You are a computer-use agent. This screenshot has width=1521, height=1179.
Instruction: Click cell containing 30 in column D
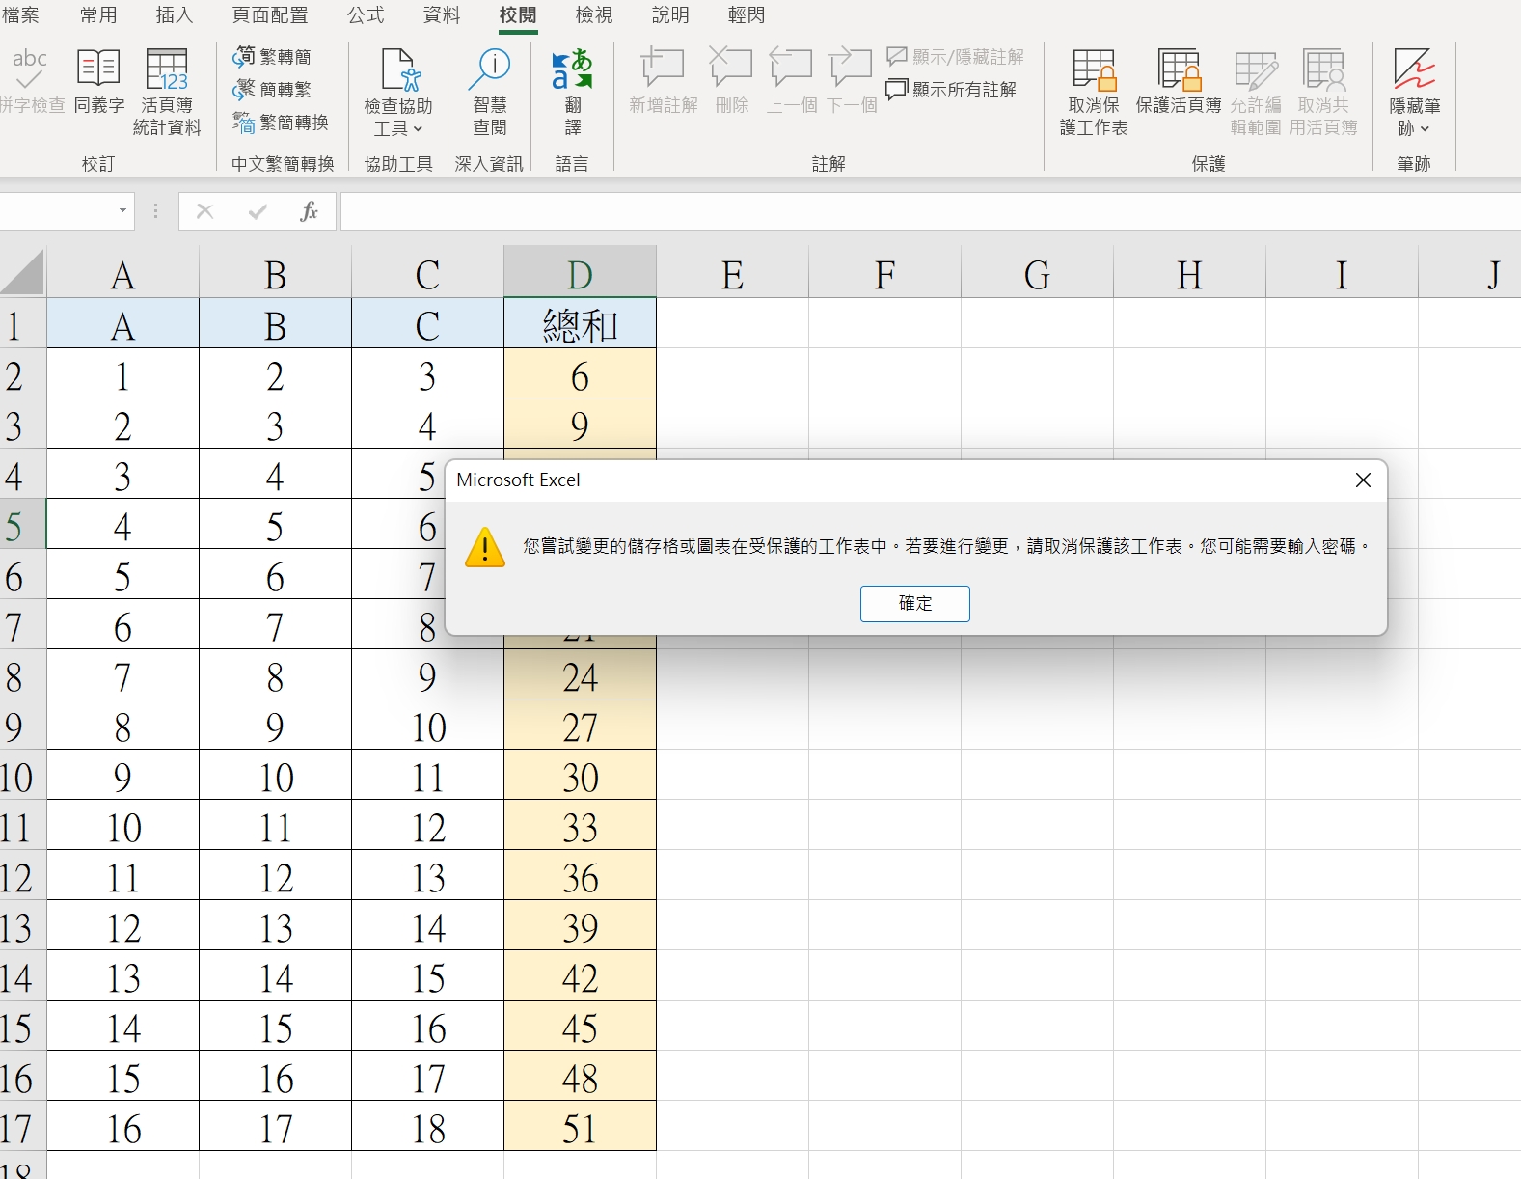(x=580, y=777)
